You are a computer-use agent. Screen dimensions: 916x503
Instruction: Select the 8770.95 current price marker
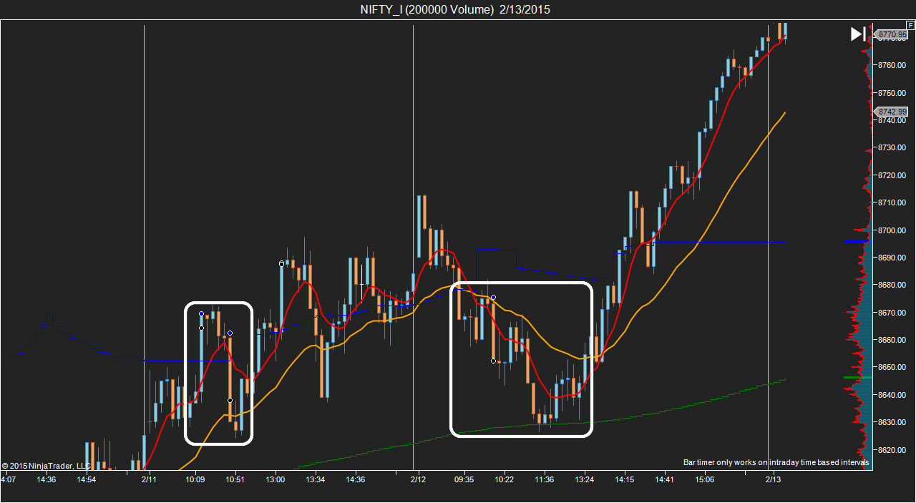(892, 34)
